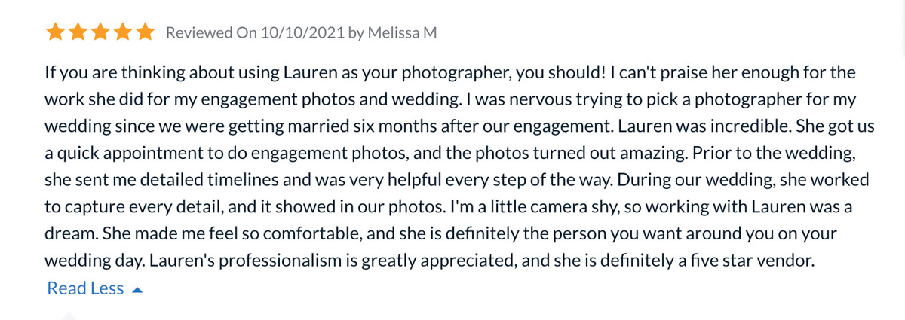Click the third orange rating star

point(100,32)
